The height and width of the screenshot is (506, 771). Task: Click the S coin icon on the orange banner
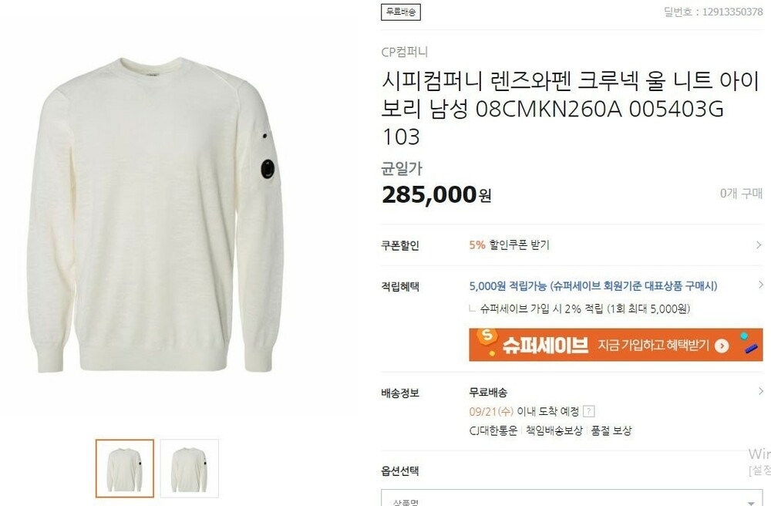point(487,336)
